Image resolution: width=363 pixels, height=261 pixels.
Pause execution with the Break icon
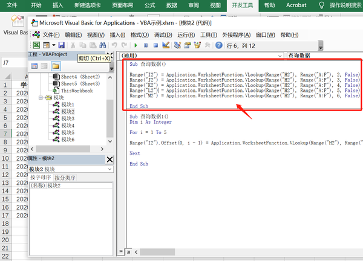(146, 45)
